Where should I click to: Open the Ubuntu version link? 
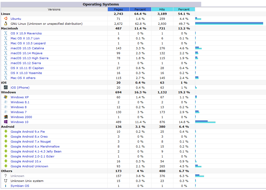[x=16, y=19]
